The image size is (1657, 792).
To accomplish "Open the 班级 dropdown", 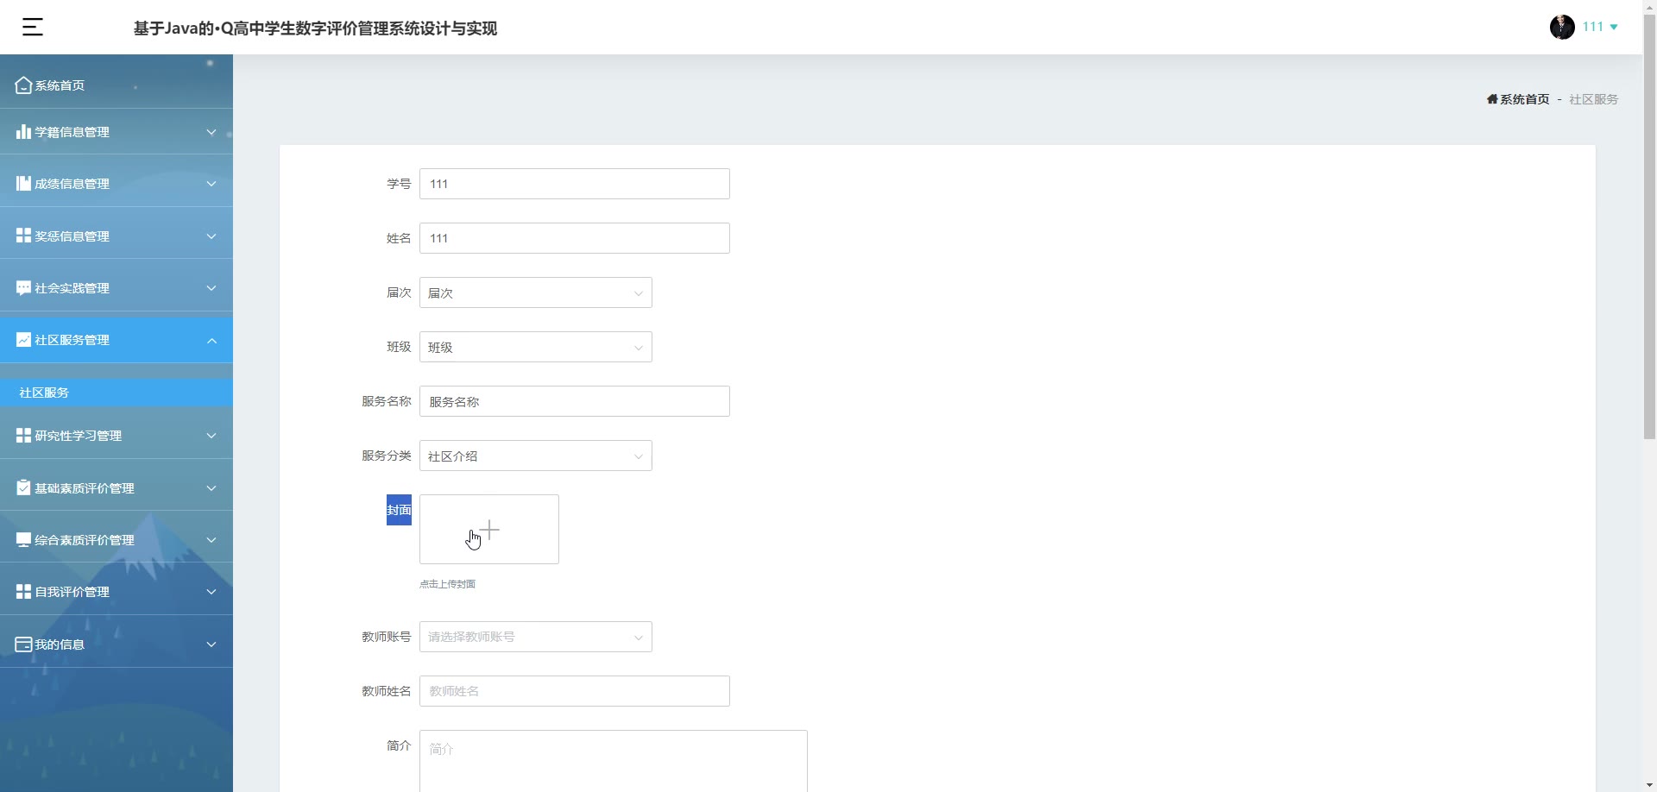I will [535, 347].
